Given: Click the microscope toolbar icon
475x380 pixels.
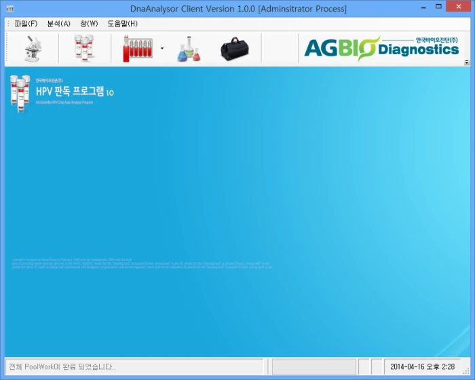Looking at the screenshot, I should (x=33, y=48).
